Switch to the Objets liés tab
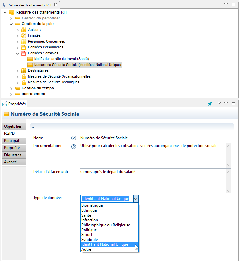The height and width of the screenshot is (261, 239). click(13, 126)
